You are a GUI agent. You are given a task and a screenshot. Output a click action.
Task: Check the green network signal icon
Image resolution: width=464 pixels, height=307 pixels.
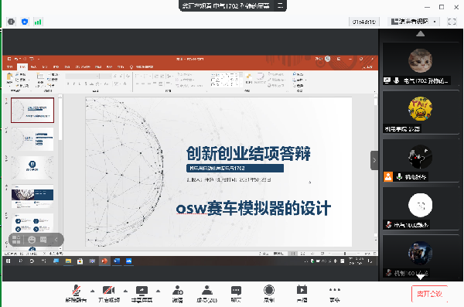[38, 22]
